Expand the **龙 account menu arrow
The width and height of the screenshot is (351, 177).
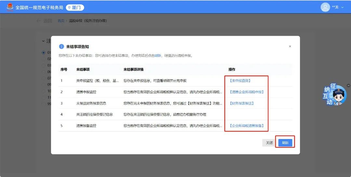click(342, 7)
